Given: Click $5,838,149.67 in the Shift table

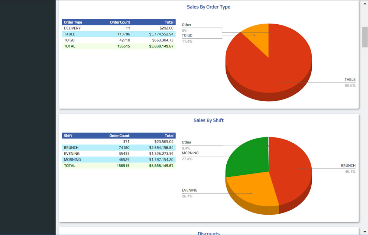Looking at the screenshot, I should (161, 166).
